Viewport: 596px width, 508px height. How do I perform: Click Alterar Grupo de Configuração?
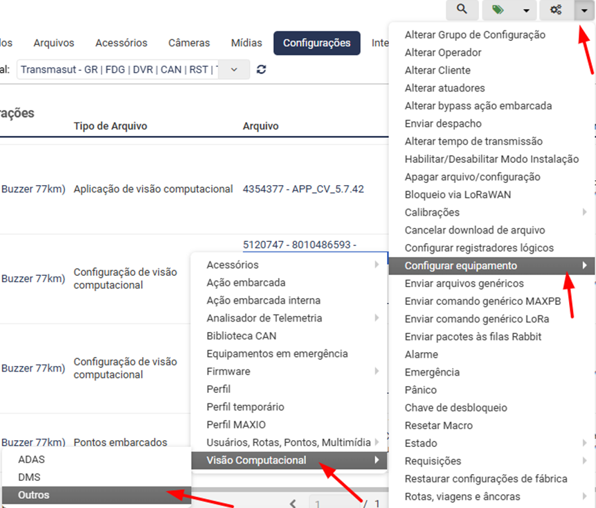475,35
